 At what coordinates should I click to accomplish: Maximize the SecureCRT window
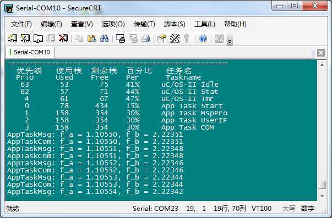[295, 6]
